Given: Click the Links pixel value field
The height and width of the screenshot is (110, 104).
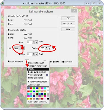Looking at the screenshot, I should [16, 48].
